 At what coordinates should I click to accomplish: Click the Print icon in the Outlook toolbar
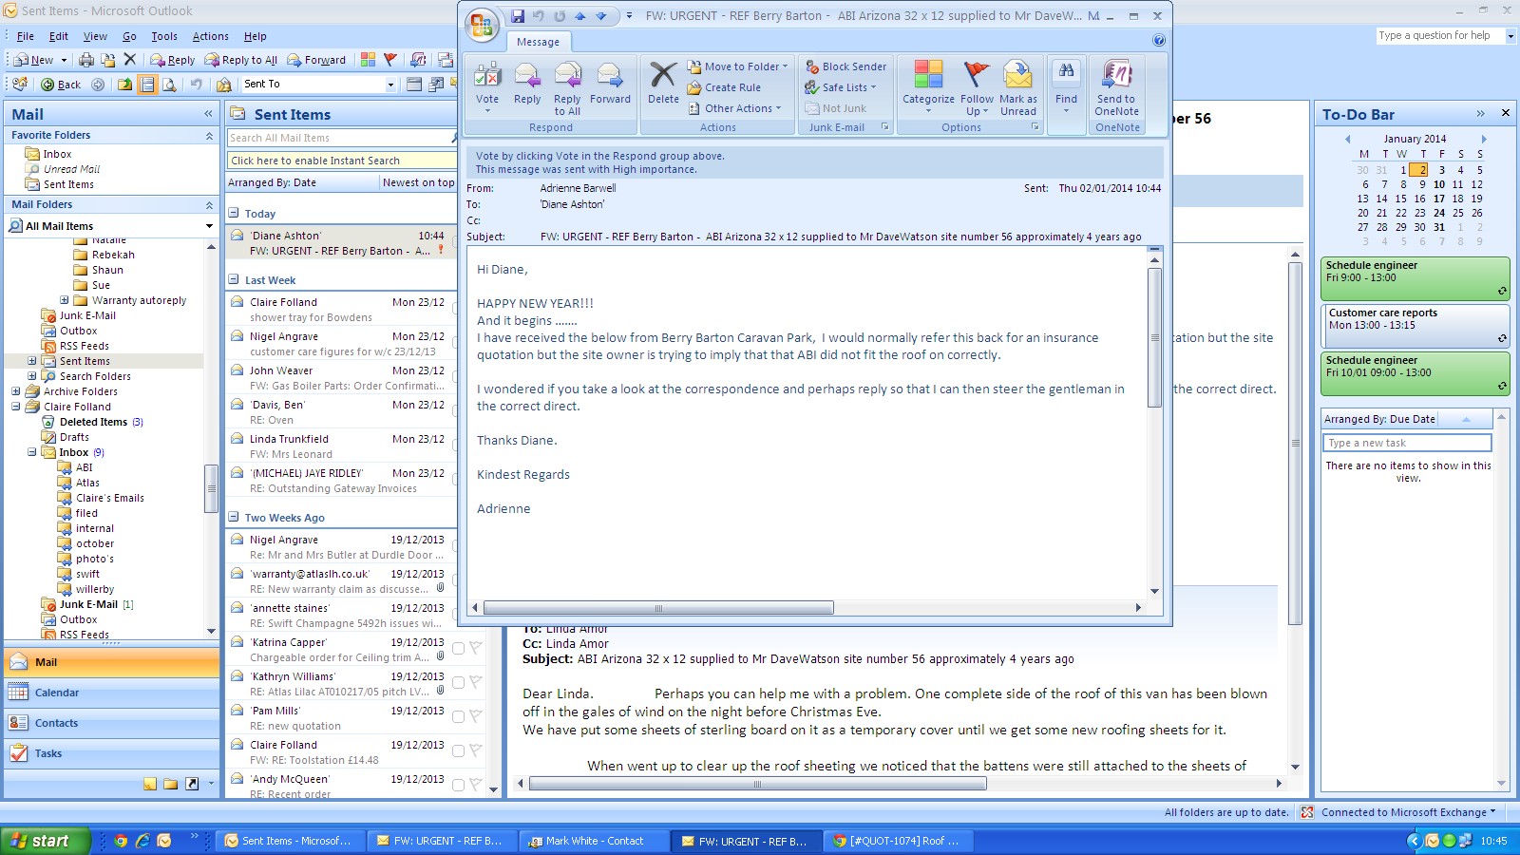tap(86, 60)
